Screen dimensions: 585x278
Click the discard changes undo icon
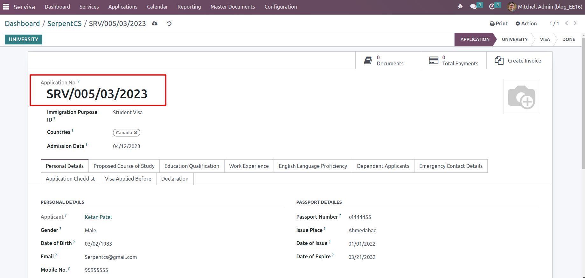click(x=169, y=23)
